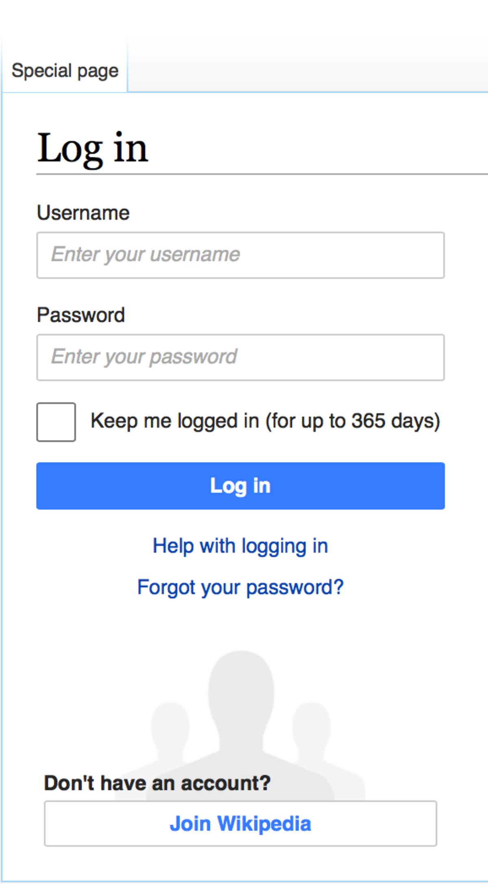The height and width of the screenshot is (884, 488).
Task: Click the Don't have an account? text
Action: click(157, 783)
